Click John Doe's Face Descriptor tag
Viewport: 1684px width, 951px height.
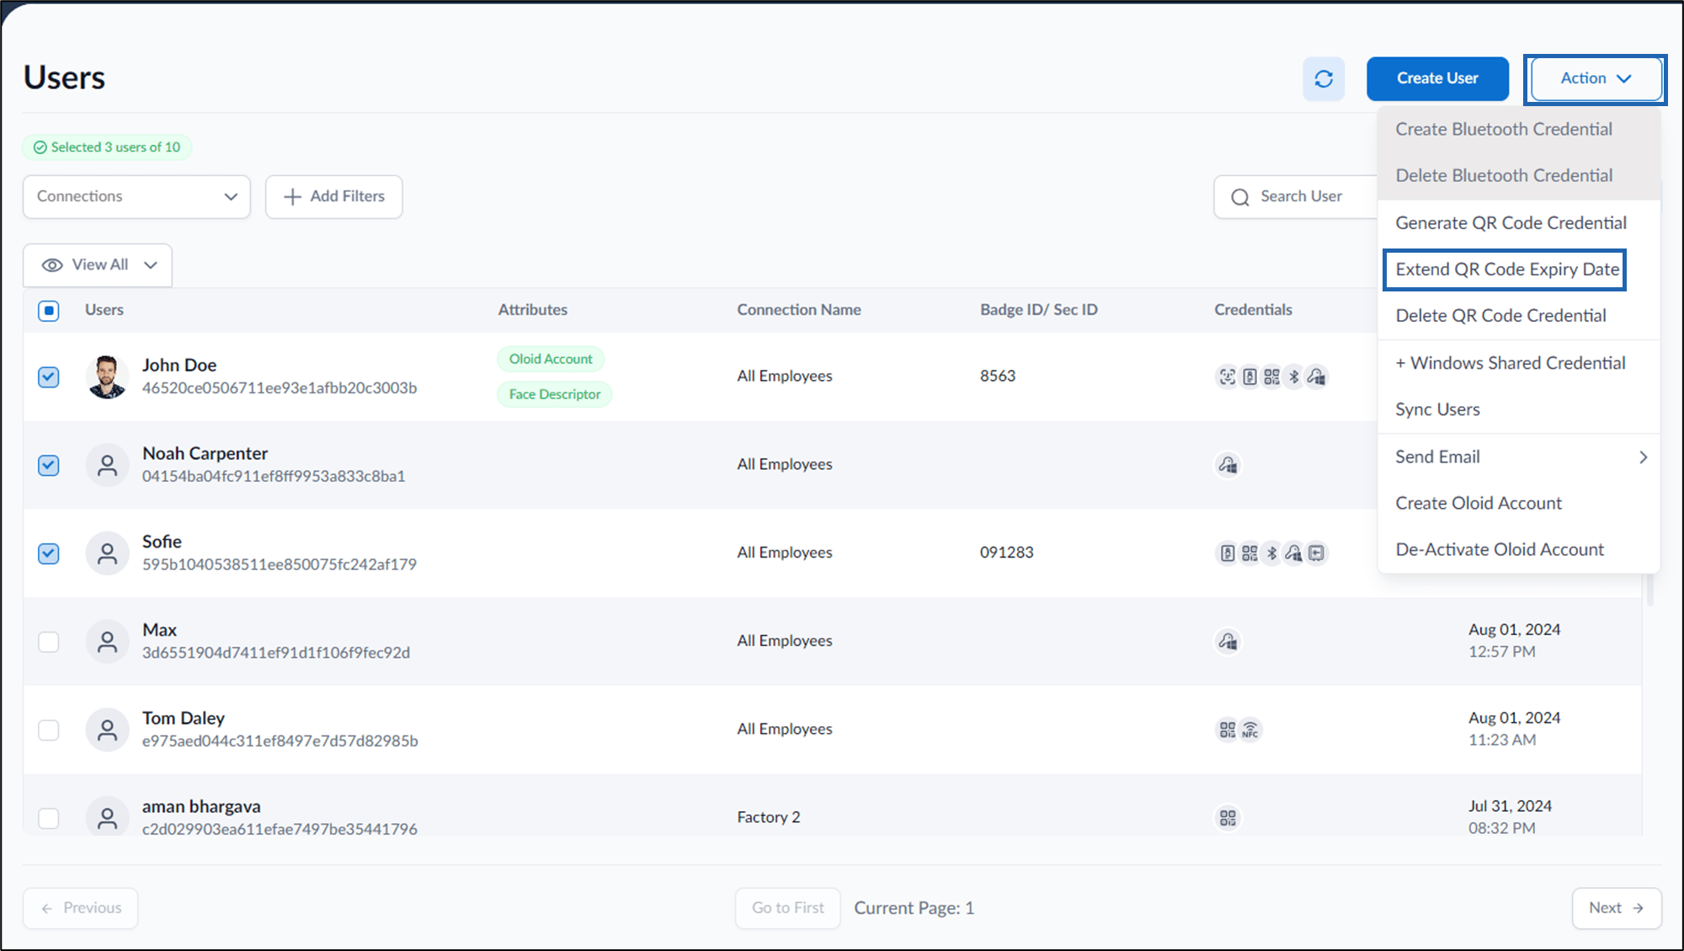554,394
